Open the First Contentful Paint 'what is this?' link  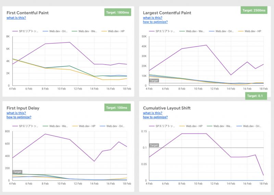(16, 18)
